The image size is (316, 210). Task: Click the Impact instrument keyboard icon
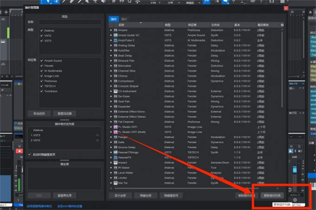116,163
